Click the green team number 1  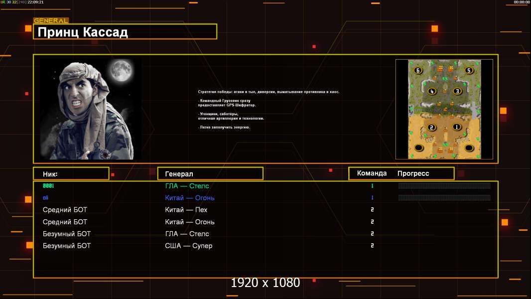coord(372,185)
